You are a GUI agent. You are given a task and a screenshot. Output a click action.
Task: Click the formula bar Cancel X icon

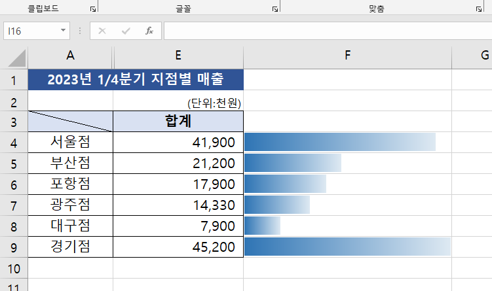102,31
